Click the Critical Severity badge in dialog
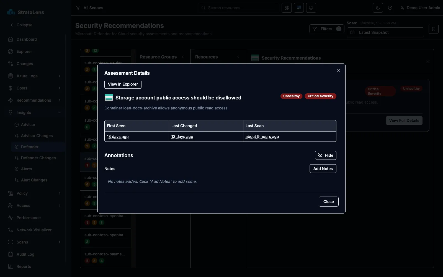 coord(320,96)
